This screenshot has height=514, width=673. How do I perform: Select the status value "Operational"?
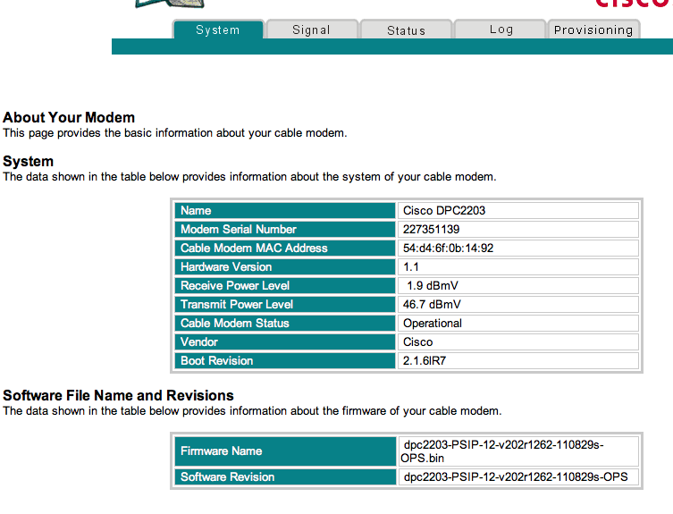(x=433, y=324)
